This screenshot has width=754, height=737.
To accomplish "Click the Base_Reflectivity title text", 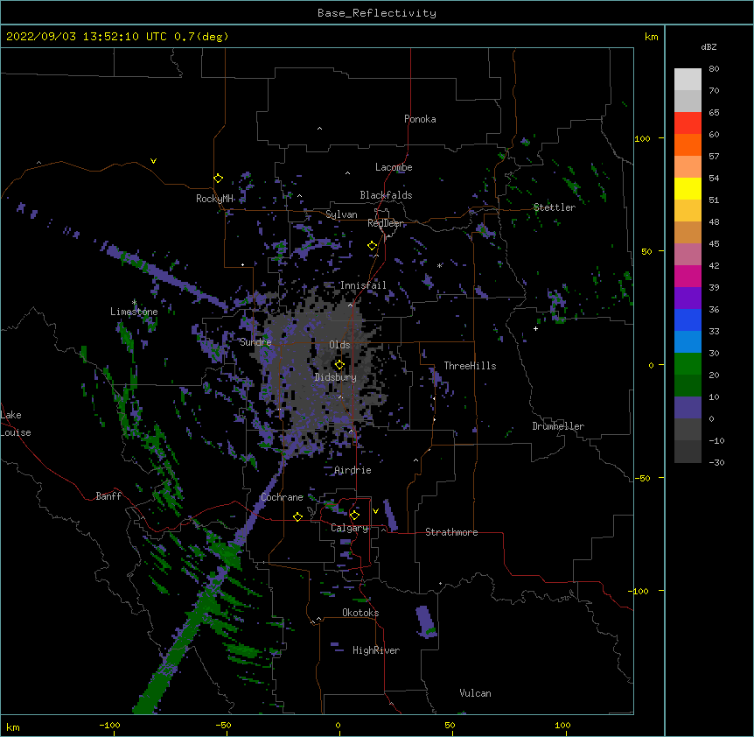I will 377,13.
